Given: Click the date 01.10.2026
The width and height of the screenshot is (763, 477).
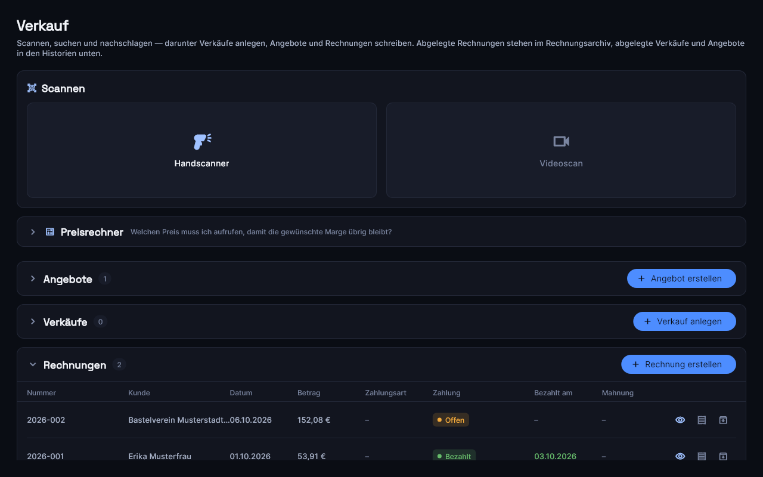Looking at the screenshot, I should tap(250, 456).
